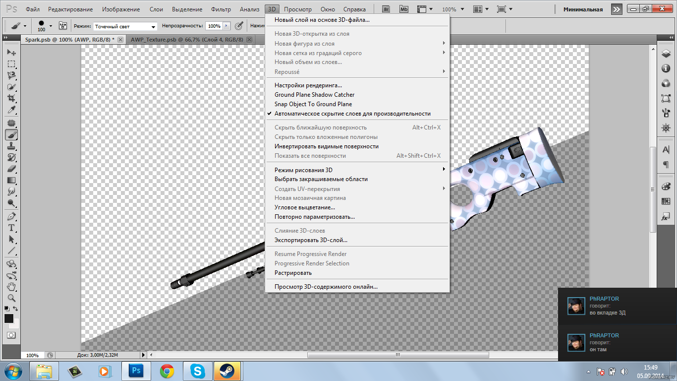Select the Quick Selection tool
Viewport: 677px width, 381px height.
tap(11, 87)
